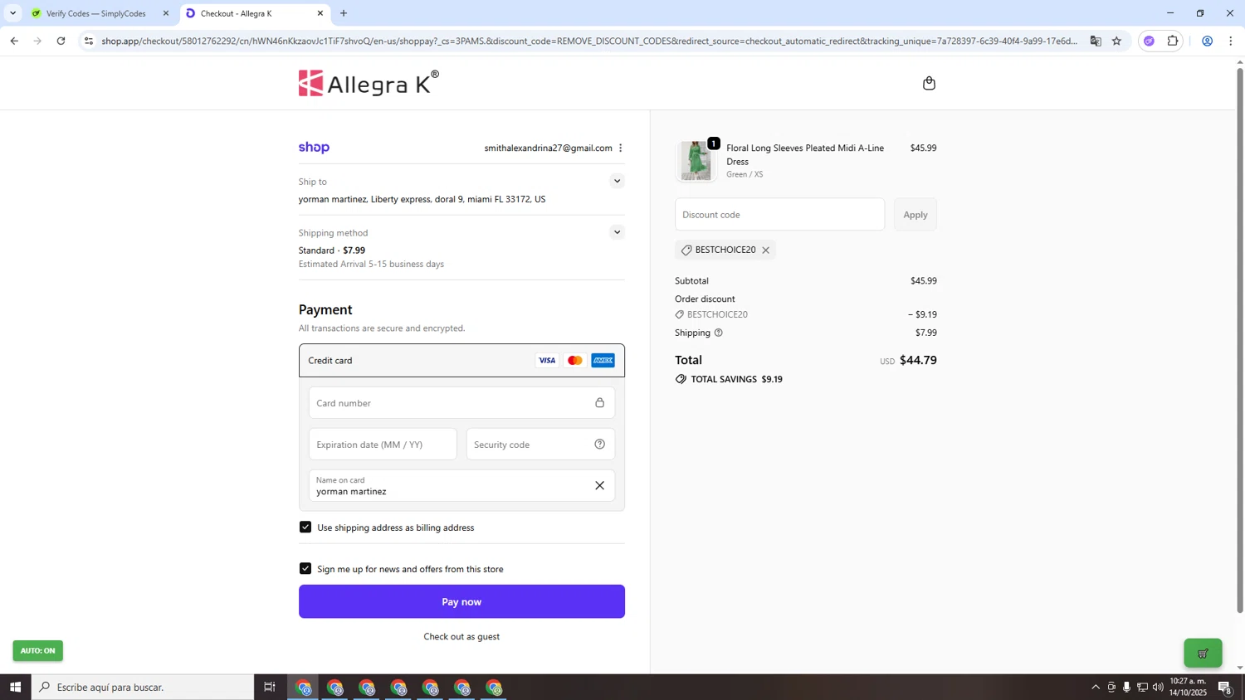Screen dimensions: 1245x700
Task: Toggle Use shipping address as billing address
Action: pos(305,527)
